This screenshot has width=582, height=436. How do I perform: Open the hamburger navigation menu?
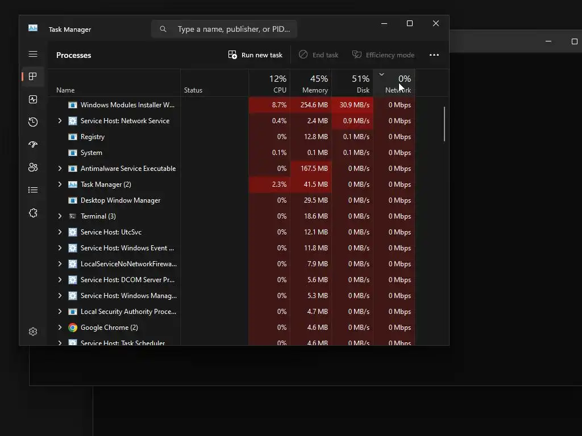33,54
